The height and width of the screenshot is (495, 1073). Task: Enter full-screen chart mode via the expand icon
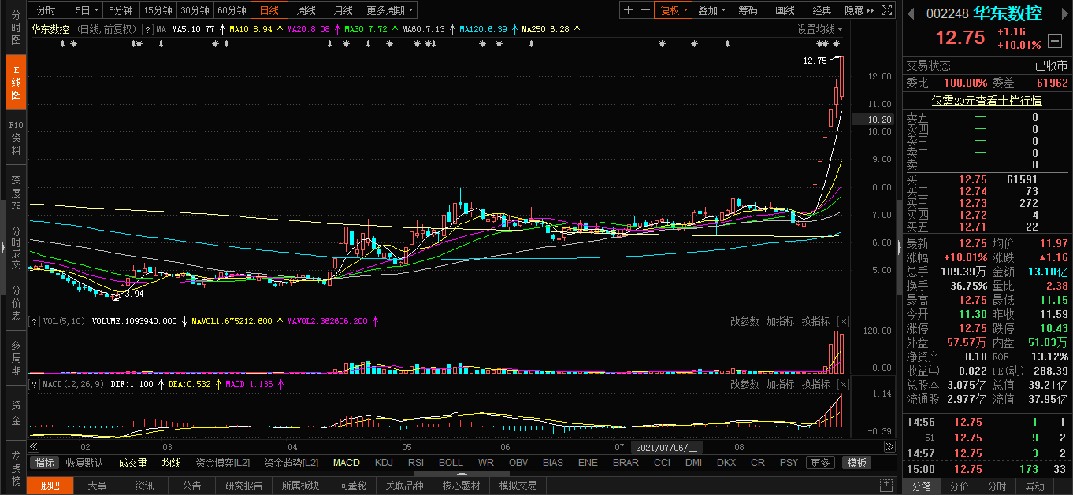click(887, 10)
